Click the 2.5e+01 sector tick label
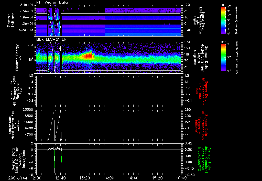 click(27, 11)
